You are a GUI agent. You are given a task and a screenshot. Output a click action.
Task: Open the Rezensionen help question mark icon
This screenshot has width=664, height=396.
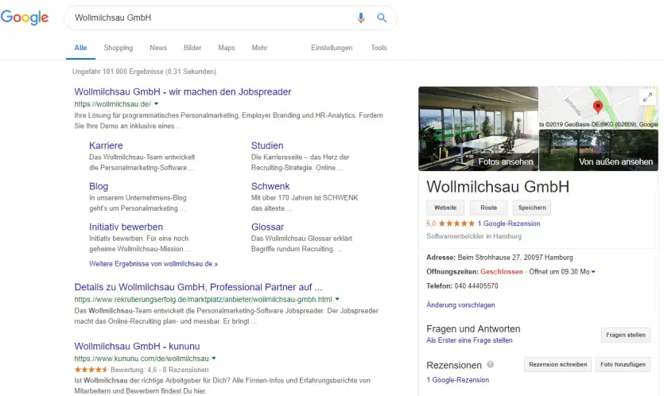pos(491,365)
